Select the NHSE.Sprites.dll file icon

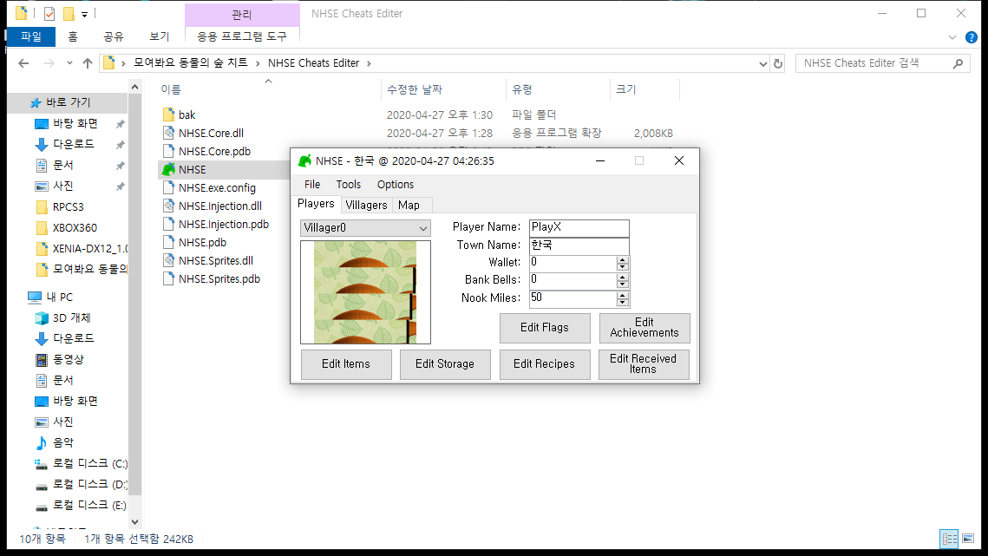(x=168, y=260)
